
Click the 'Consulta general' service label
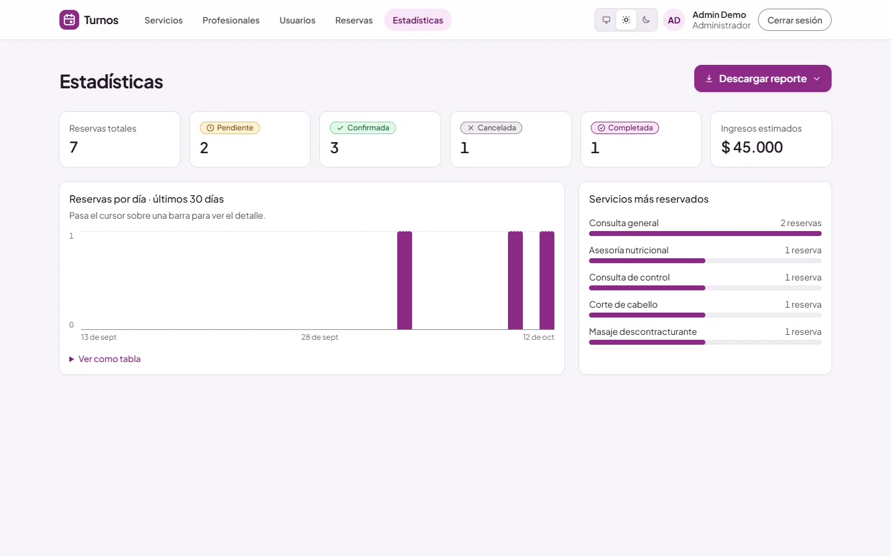tap(624, 223)
